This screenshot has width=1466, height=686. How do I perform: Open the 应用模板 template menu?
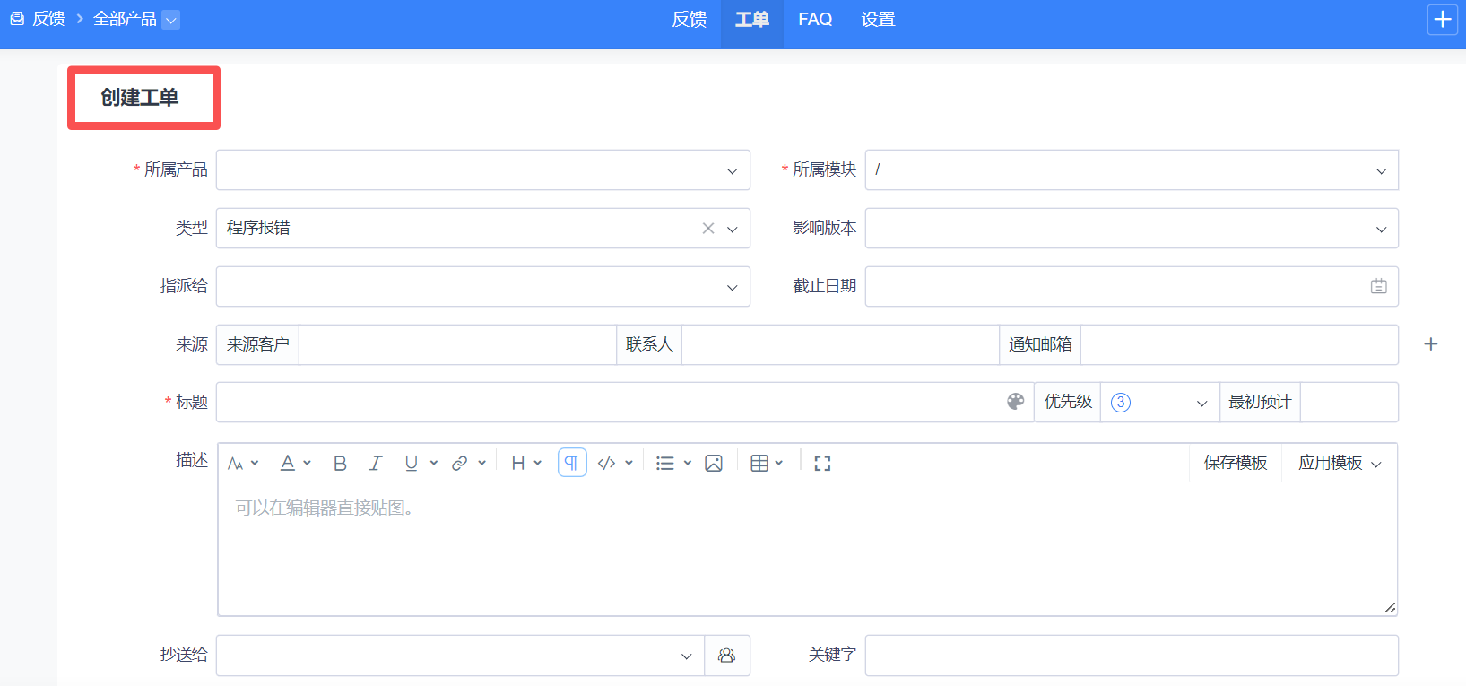(x=1340, y=463)
